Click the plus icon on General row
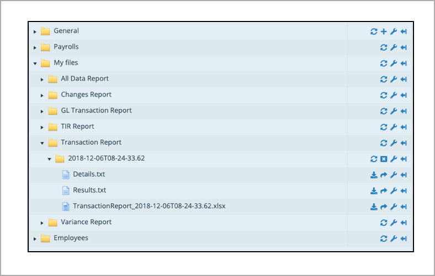 click(384, 31)
